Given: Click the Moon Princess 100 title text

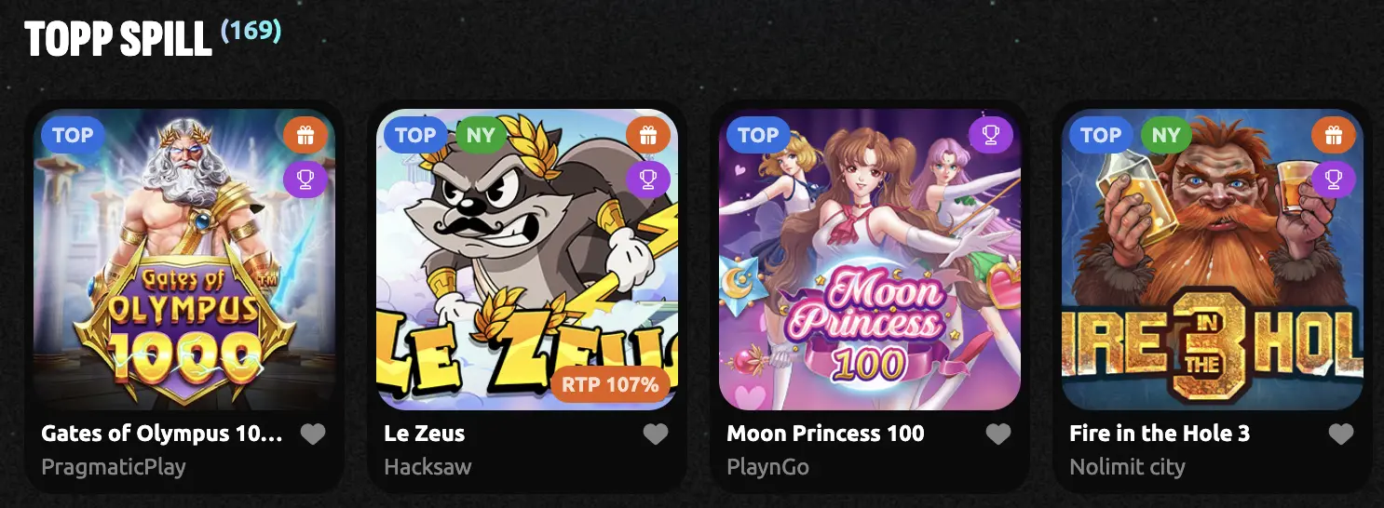Looking at the screenshot, I should click(825, 434).
